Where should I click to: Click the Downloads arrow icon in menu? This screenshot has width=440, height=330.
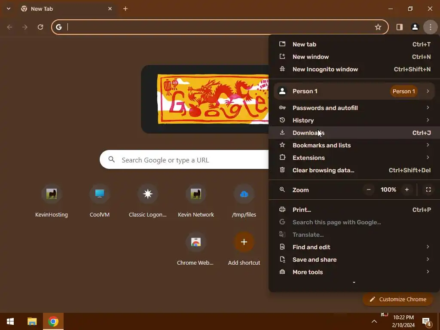(282, 132)
